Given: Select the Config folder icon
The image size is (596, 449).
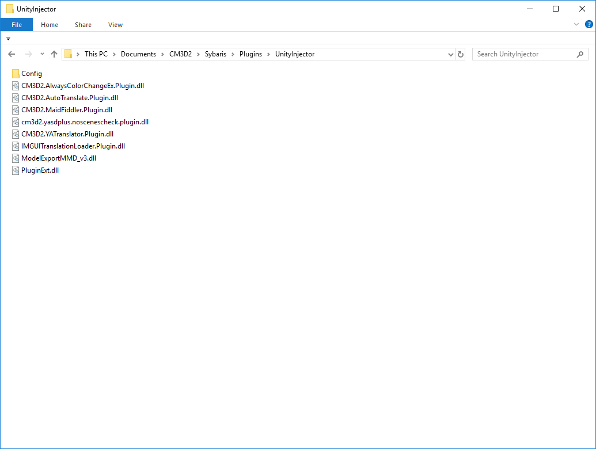Looking at the screenshot, I should tap(16, 74).
